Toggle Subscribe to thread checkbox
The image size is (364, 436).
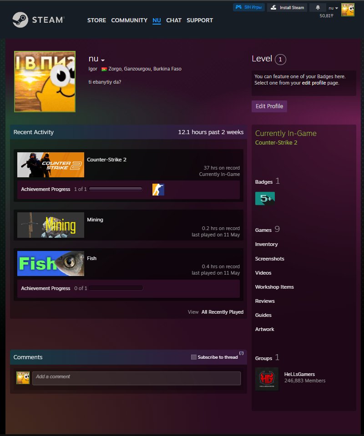click(x=194, y=357)
